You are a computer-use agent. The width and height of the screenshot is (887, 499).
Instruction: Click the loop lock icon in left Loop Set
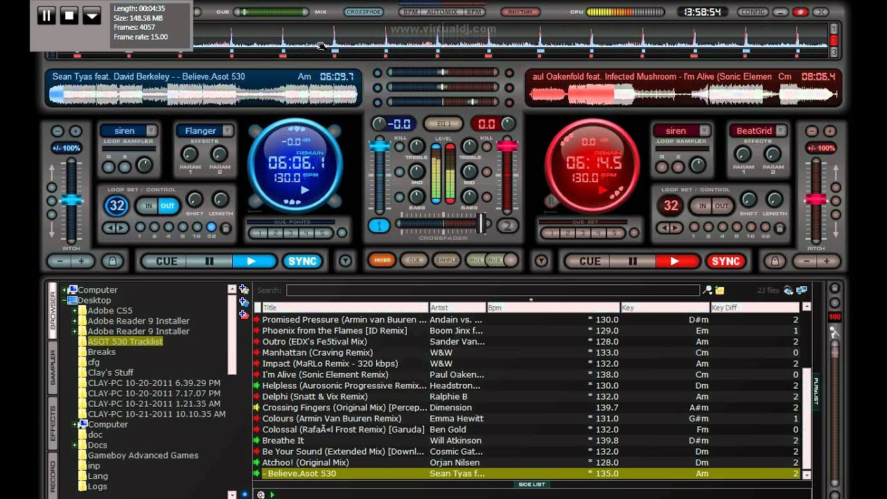(226, 227)
